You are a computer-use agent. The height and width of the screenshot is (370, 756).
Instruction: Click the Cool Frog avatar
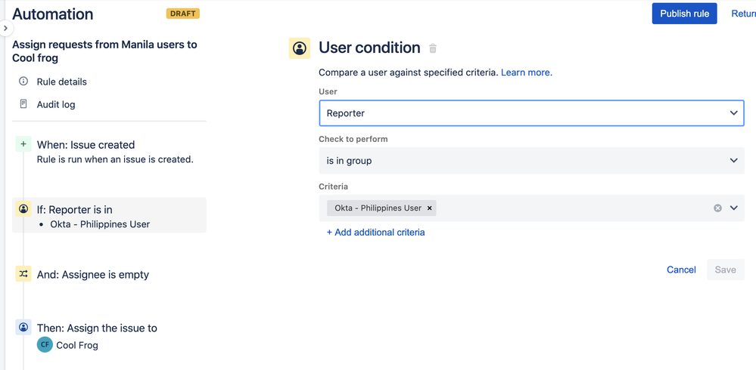[45, 345]
